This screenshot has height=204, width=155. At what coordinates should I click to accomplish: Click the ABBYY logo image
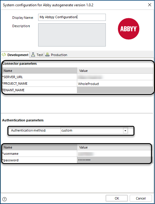pyautogui.click(x=128, y=29)
